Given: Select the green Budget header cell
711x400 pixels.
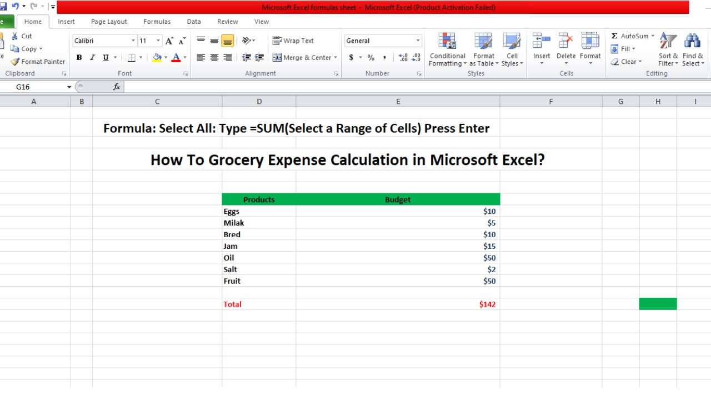Looking at the screenshot, I should pos(398,199).
